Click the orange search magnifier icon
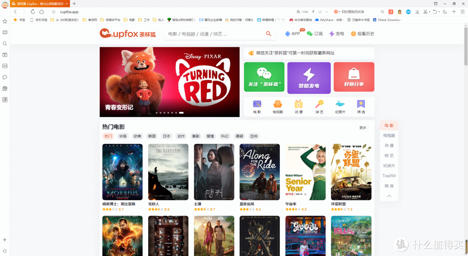468x256 pixels. [268, 34]
